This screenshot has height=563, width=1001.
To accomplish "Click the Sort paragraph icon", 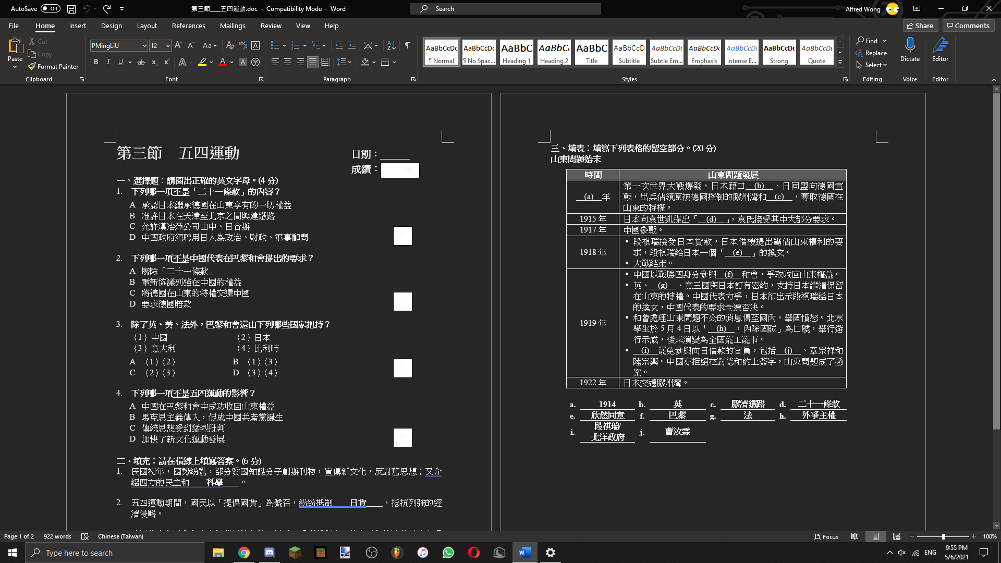I will 392,45.
